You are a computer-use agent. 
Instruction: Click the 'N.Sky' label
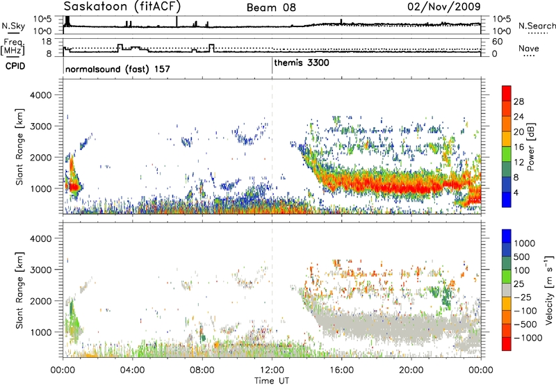tap(13, 26)
